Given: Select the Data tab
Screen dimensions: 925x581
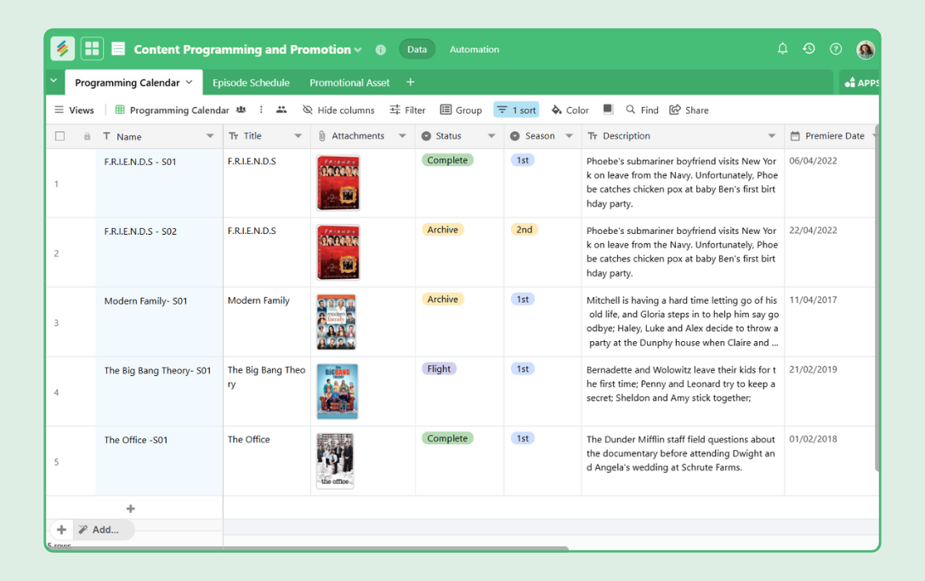Looking at the screenshot, I should (x=417, y=49).
